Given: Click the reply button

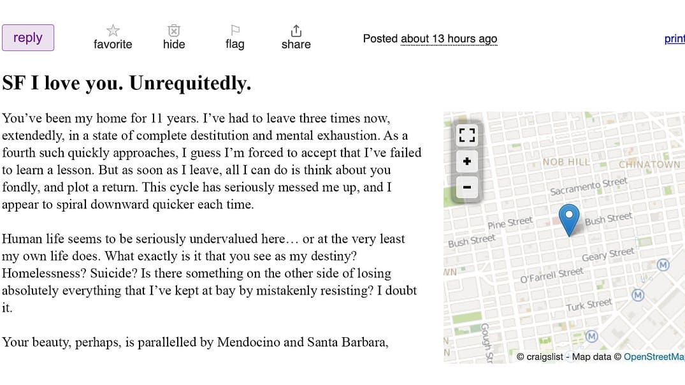Looking at the screenshot, I should click(x=28, y=38).
